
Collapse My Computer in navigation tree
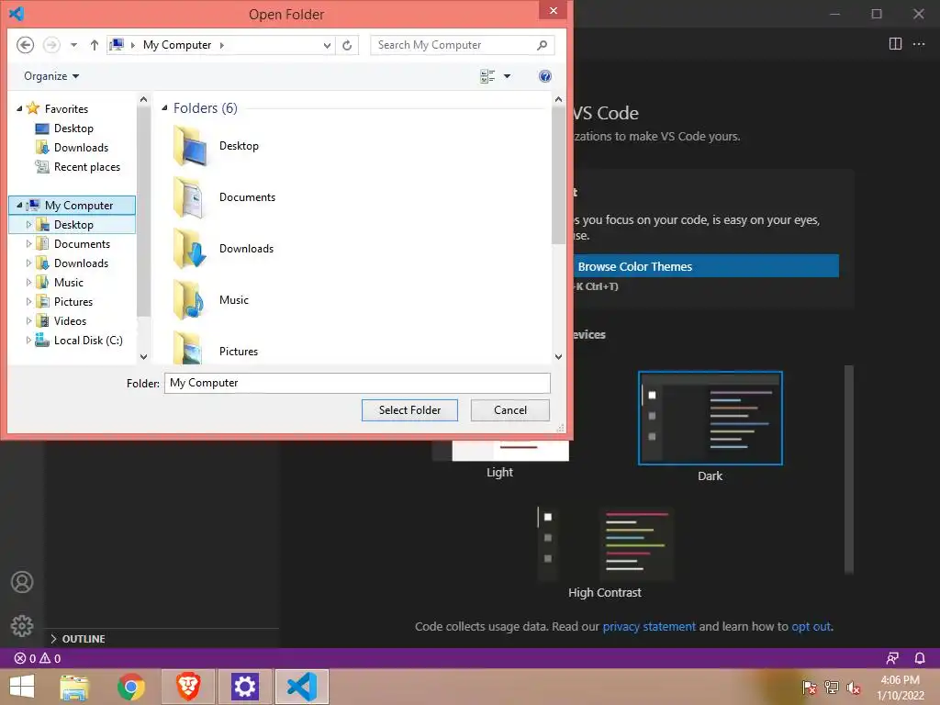point(19,205)
